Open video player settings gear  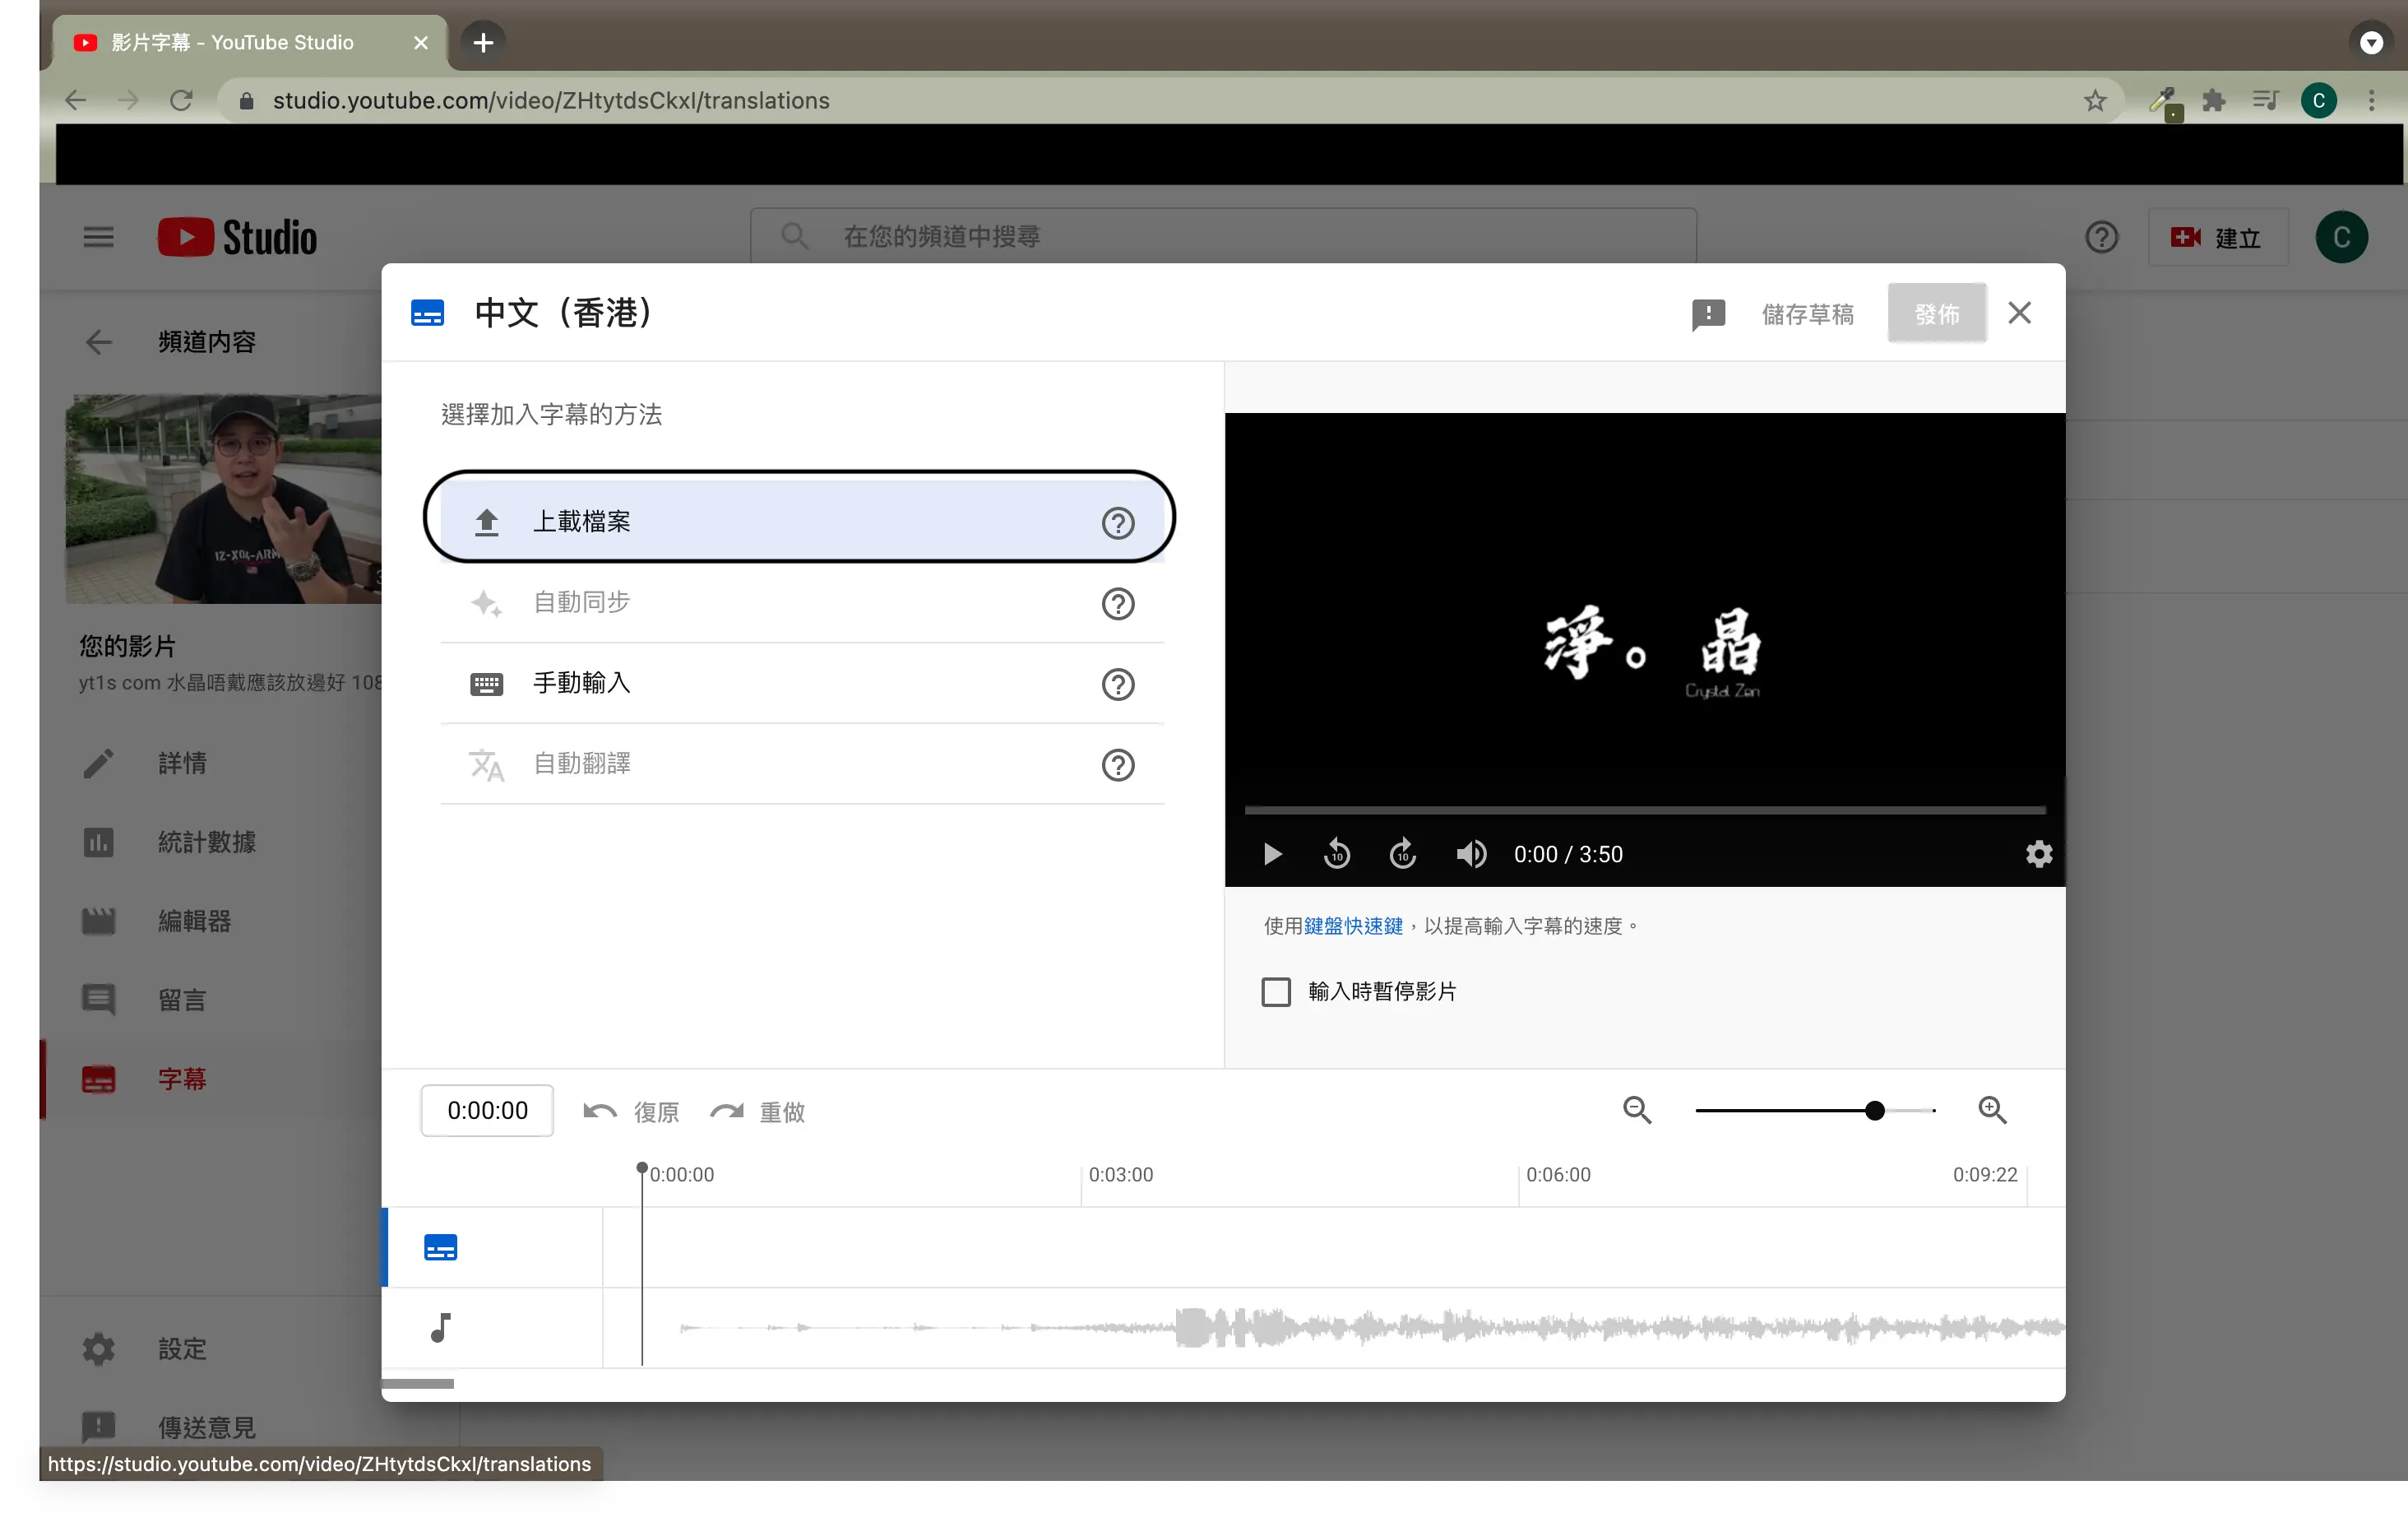2038,855
